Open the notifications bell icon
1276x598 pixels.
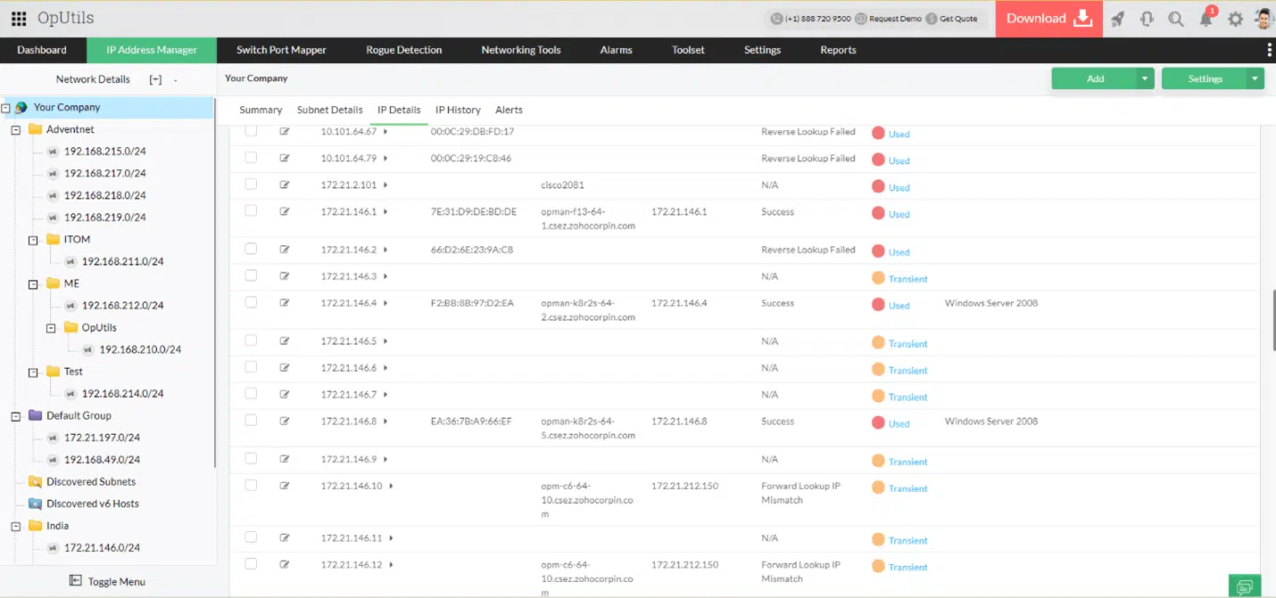click(1206, 19)
